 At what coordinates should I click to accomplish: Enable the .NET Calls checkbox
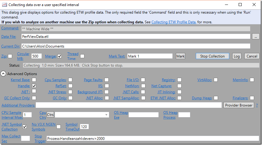pyautogui.click(x=143, y=92)
